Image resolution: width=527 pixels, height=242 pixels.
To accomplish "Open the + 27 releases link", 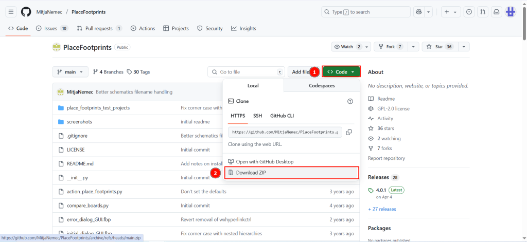I will (382, 209).
